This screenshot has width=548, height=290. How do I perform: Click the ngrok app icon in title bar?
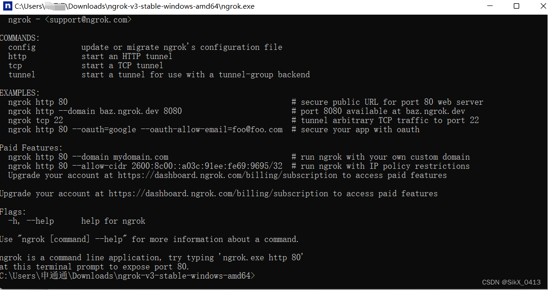coord(8,6)
